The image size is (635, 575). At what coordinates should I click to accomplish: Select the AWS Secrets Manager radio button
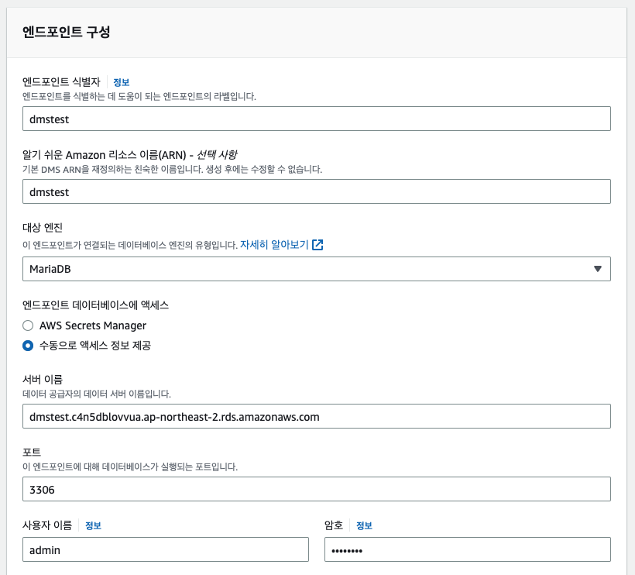28,326
